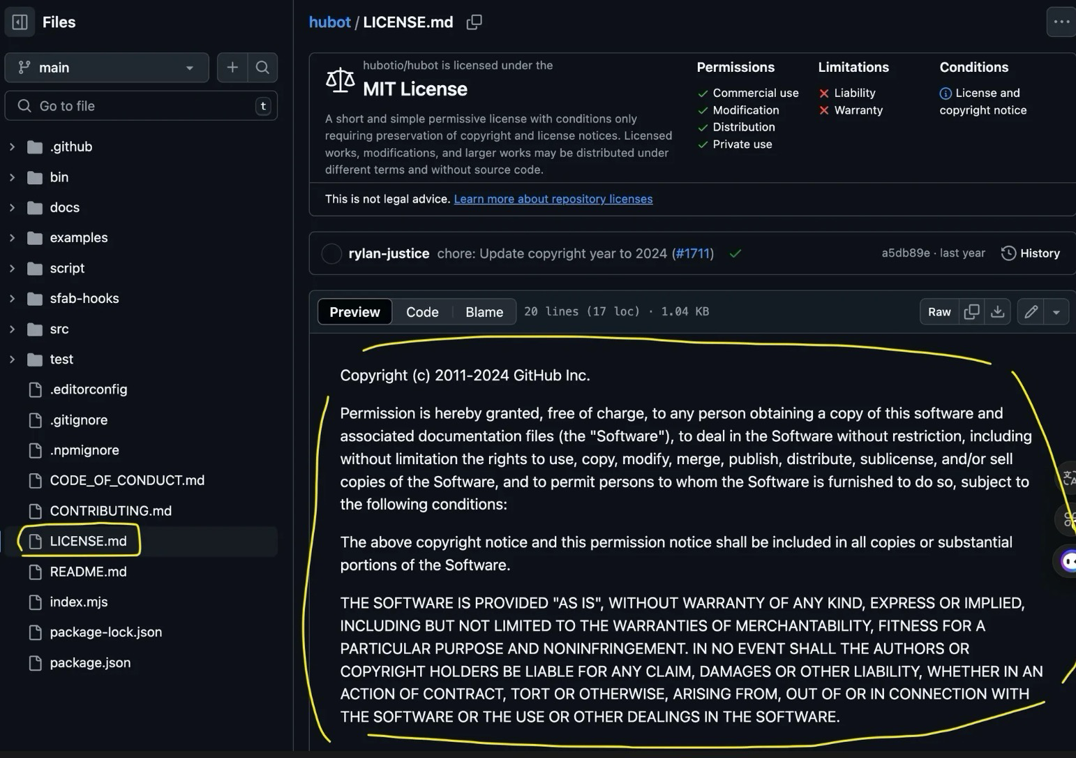Open package-lock.json file
This screenshot has height=758, width=1076.
(x=106, y=632)
